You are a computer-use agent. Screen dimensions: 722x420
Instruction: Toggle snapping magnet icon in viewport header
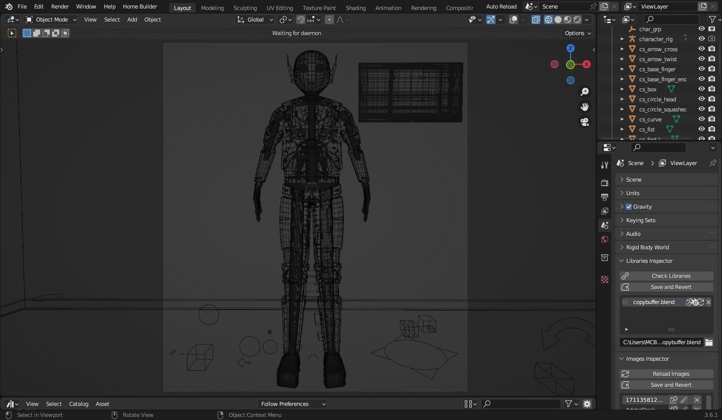pos(301,20)
